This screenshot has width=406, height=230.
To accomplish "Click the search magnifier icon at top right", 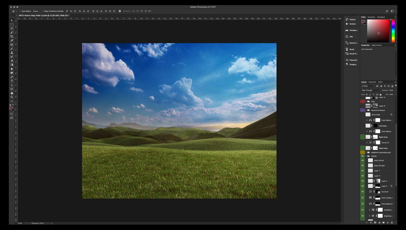I will tap(387, 11).
